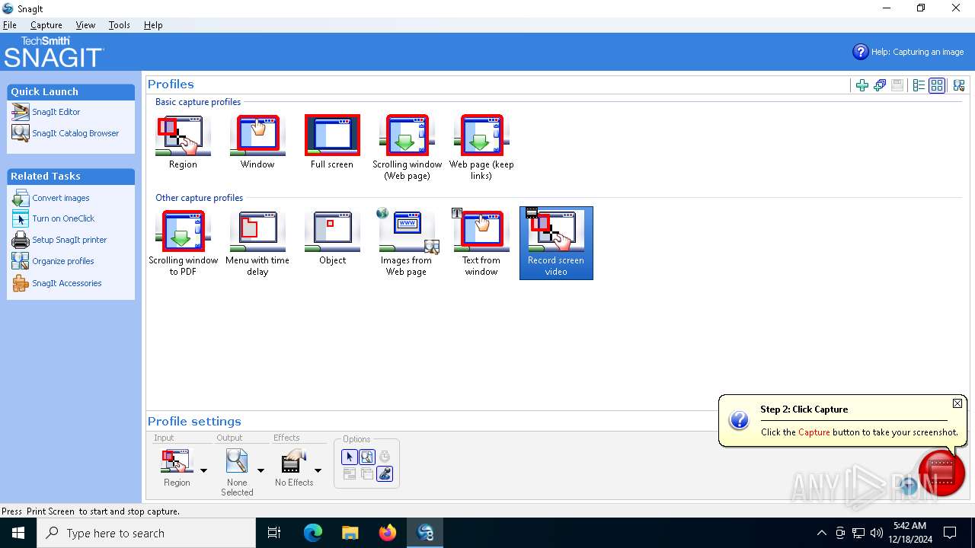The height and width of the screenshot is (548, 975).
Task: Toggle the greyed-out timer option
Action: point(385,457)
